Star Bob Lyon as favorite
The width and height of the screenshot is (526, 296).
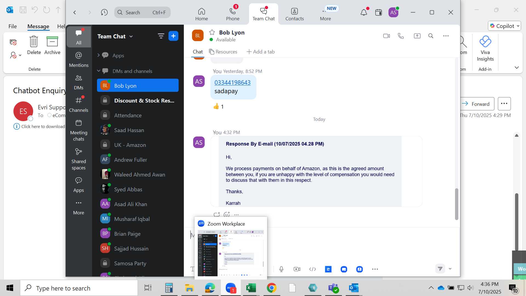[x=212, y=32]
